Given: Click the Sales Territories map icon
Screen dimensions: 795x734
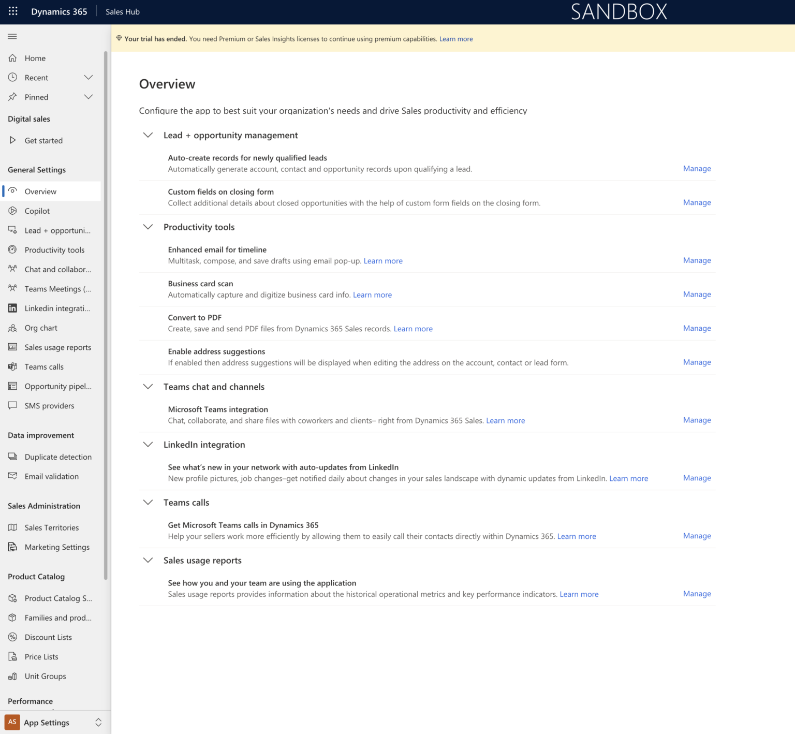Looking at the screenshot, I should click(12, 527).
